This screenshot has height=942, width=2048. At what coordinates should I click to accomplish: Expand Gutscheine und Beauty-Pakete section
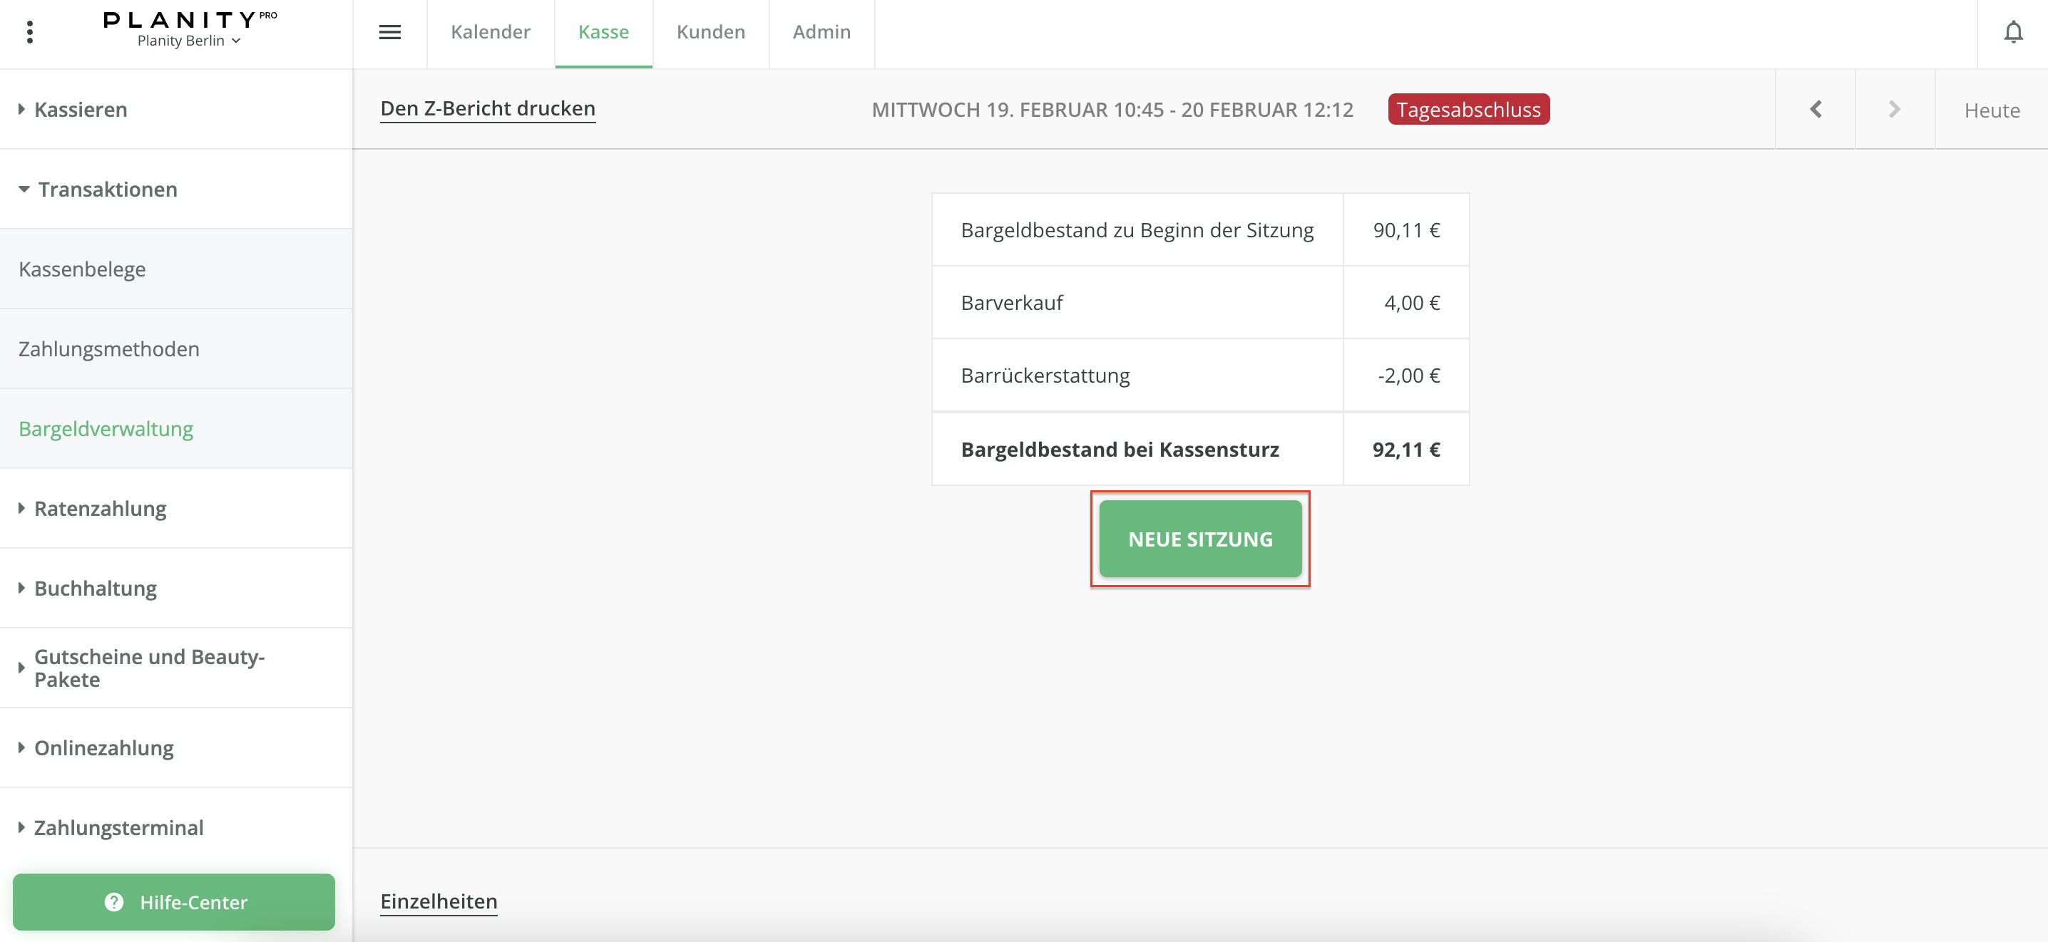(148, 667)
